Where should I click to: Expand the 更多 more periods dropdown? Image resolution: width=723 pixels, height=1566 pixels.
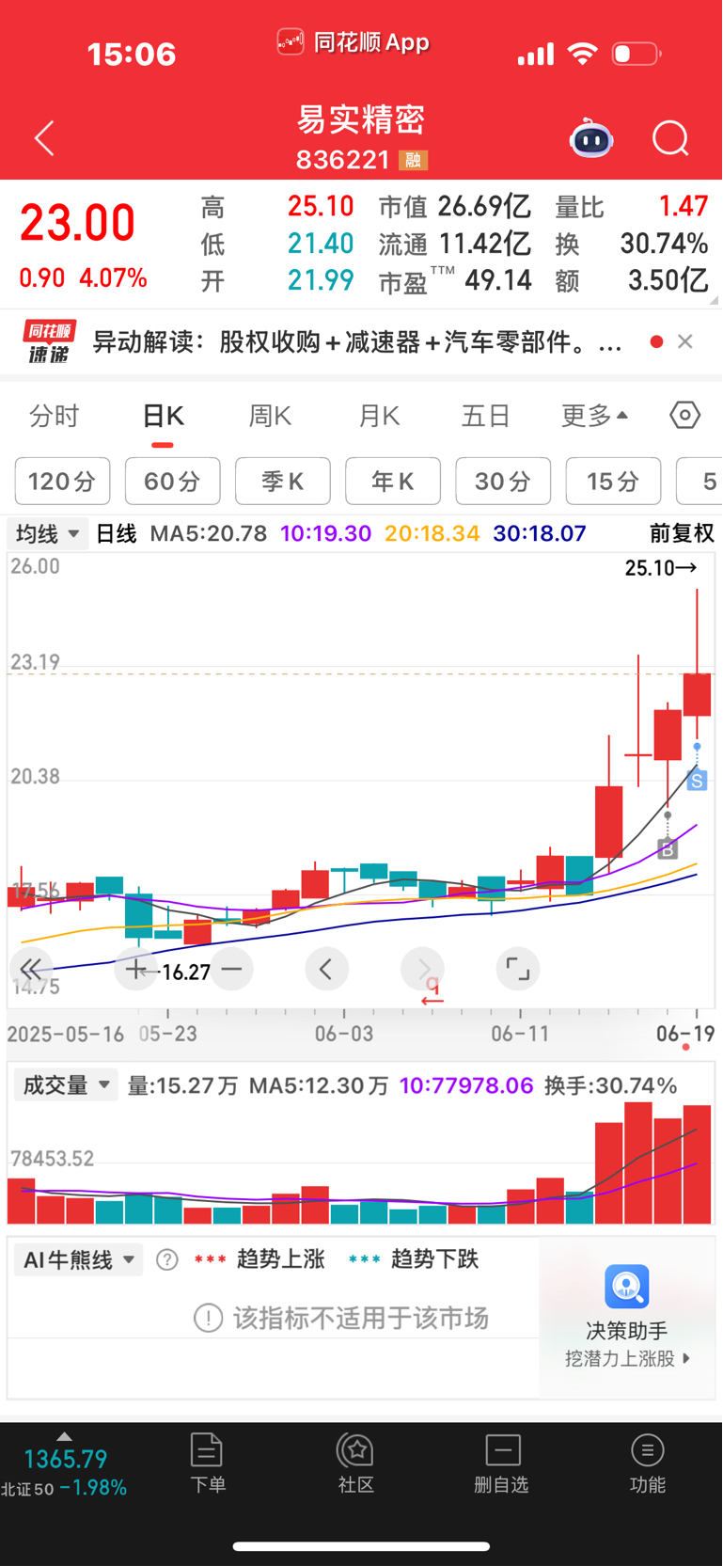pyautogui.click(x=594, y=416)
